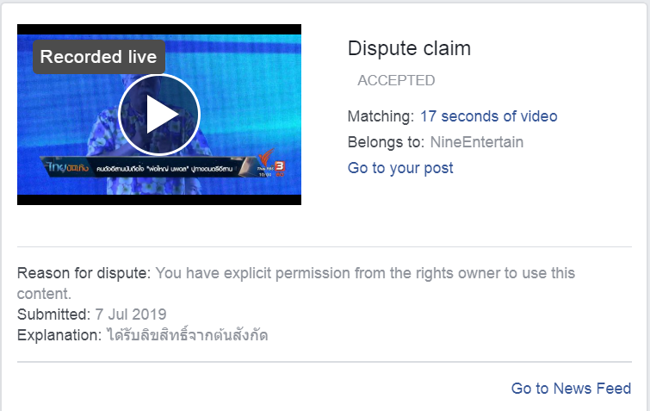Click the channel 3 logo in video
The height and width of the screenshot is (411, 650).
coord(280,166)
